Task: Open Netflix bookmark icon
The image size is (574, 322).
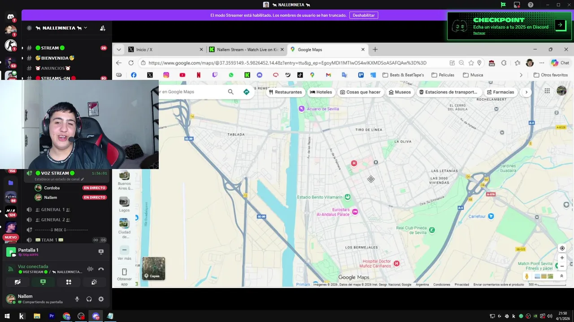Action: pyautogui.click(x=199, y=75)
